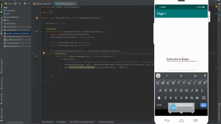This screenshot has width=221, height=124.
Task: Tap the blue enter key on keyboard
Action: 203,105
